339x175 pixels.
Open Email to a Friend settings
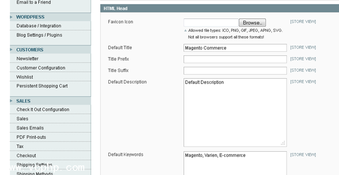(34, 2)
